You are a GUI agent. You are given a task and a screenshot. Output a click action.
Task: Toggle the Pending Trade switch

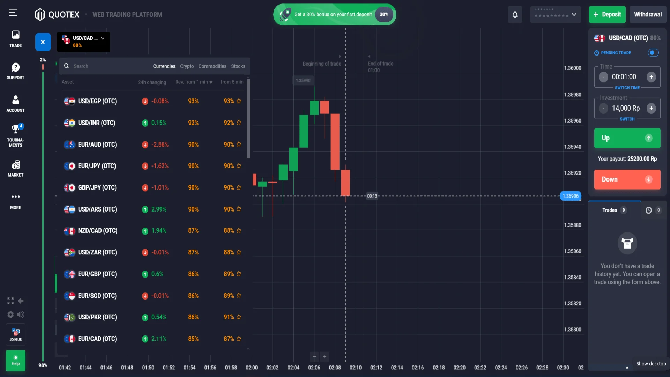(653, 53)
